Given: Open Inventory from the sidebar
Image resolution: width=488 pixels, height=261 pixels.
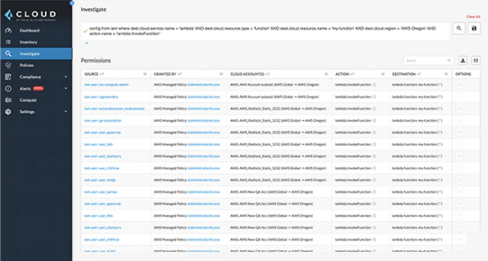Looking at the screenshot, I should click(x=28, y=42).
